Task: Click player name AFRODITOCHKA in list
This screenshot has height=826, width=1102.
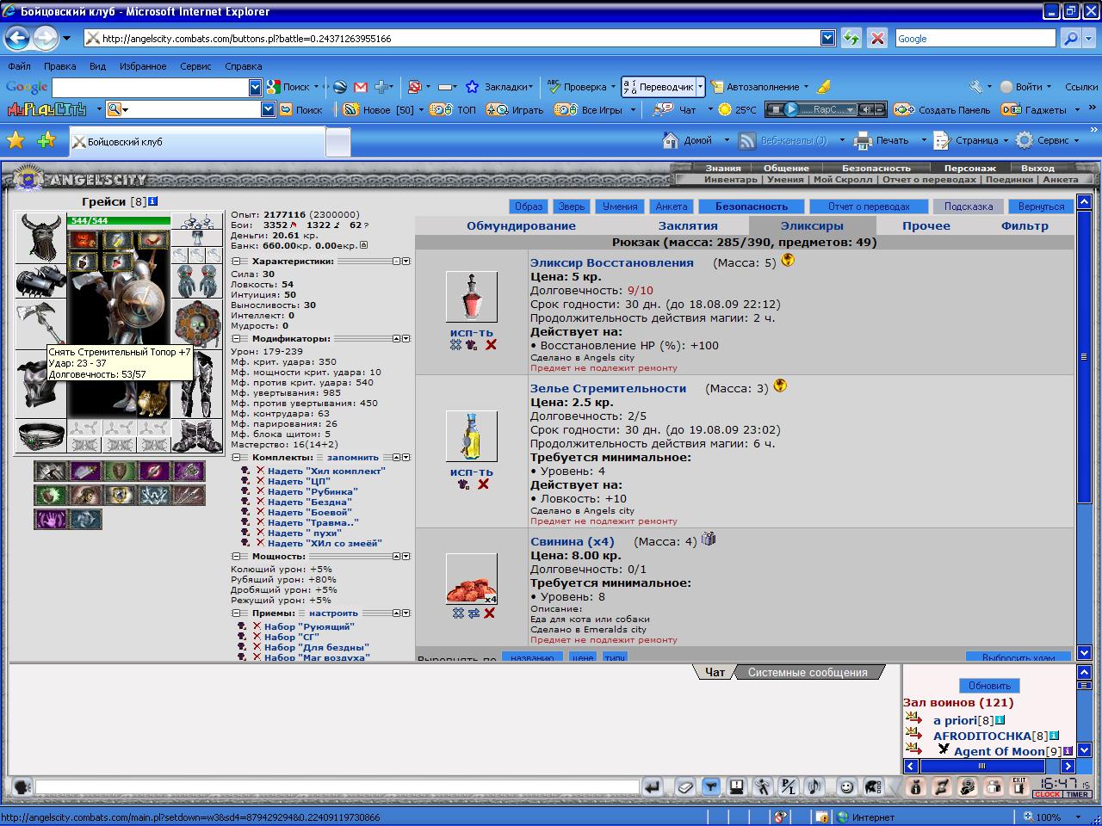Action: pyautogui.click(x=981, y=736)
